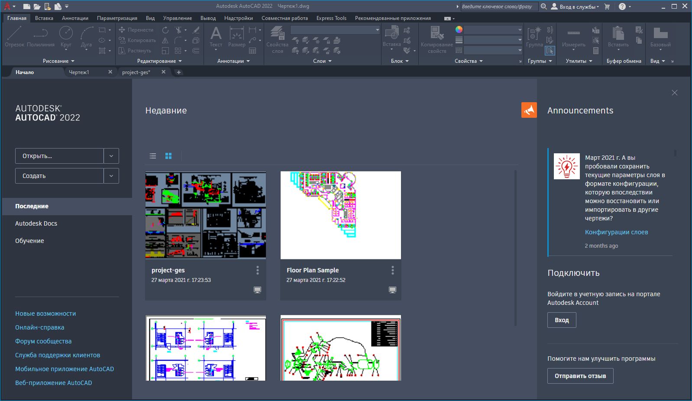Viewport: 692px width, 401px height.
Task: Open the Конфигурации слоев link
Action: [x=616, y=232]
